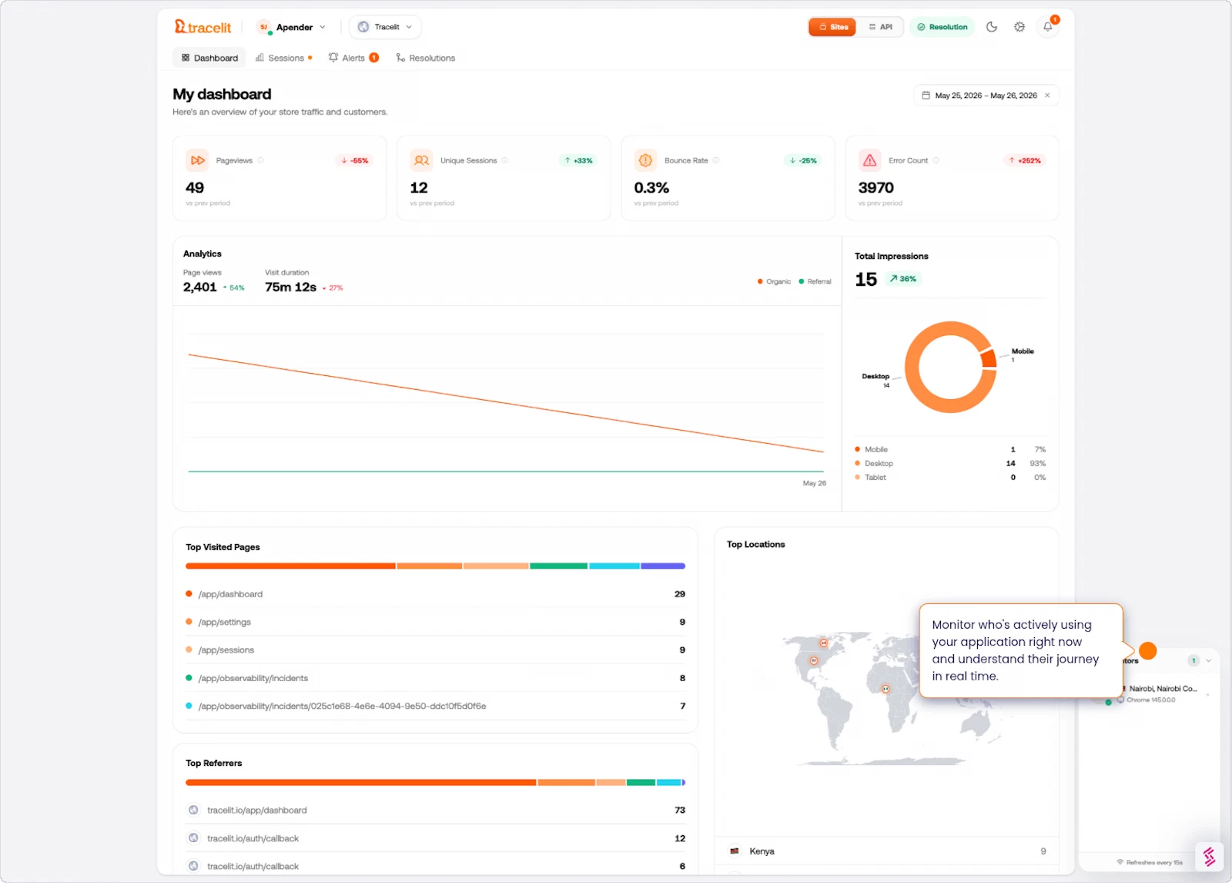Select Mobile row in impressions legend
1232x883 pixels.
950,449
